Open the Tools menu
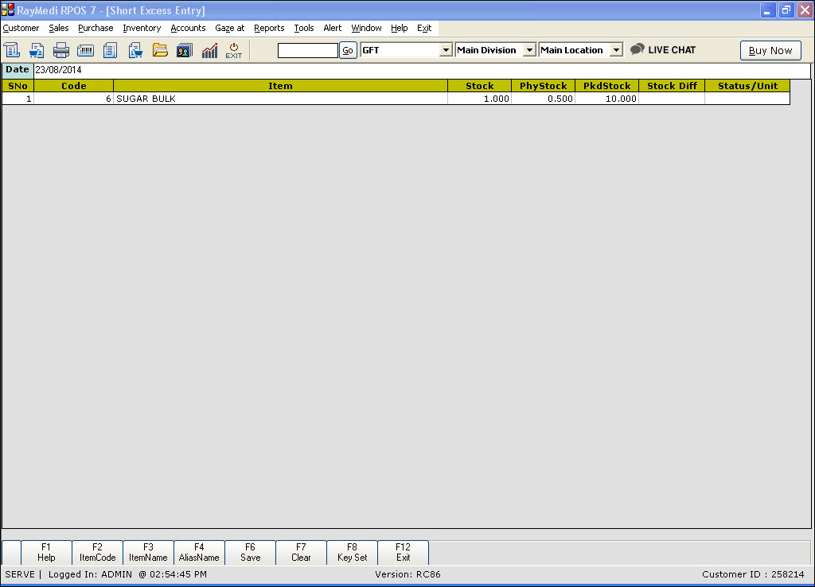Viewport: 815px width, 587px height. [304, 28]
